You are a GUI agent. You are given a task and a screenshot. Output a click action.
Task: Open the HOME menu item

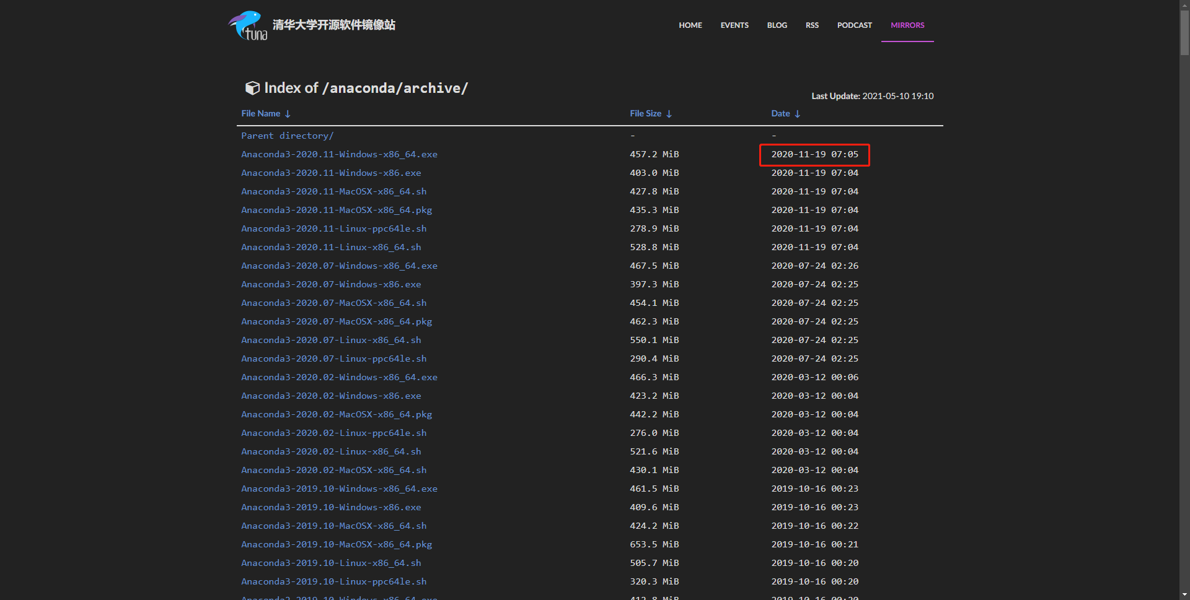pos(690,25)
